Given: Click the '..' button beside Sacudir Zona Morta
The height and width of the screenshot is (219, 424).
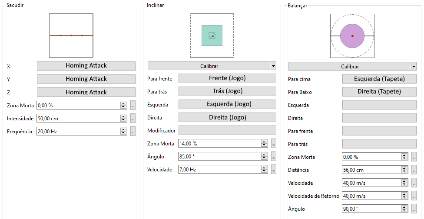Looking at the screenshot, I should (x=133, y=105).
